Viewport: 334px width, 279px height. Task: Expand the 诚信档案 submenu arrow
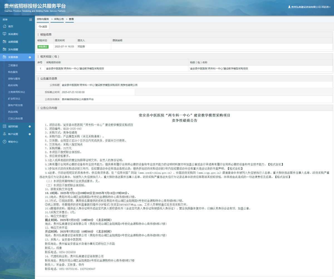point(30,127)
